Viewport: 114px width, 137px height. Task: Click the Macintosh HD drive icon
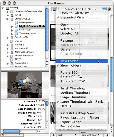click(x=12, y=49)
